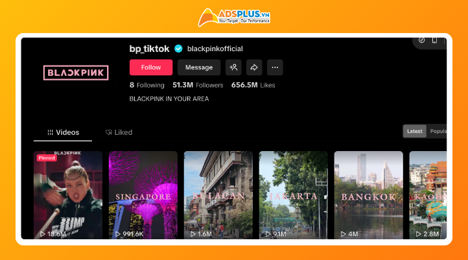Open the Kaohsiung video with 2.8M views
468x260 pixels.
tap(428, 195)
